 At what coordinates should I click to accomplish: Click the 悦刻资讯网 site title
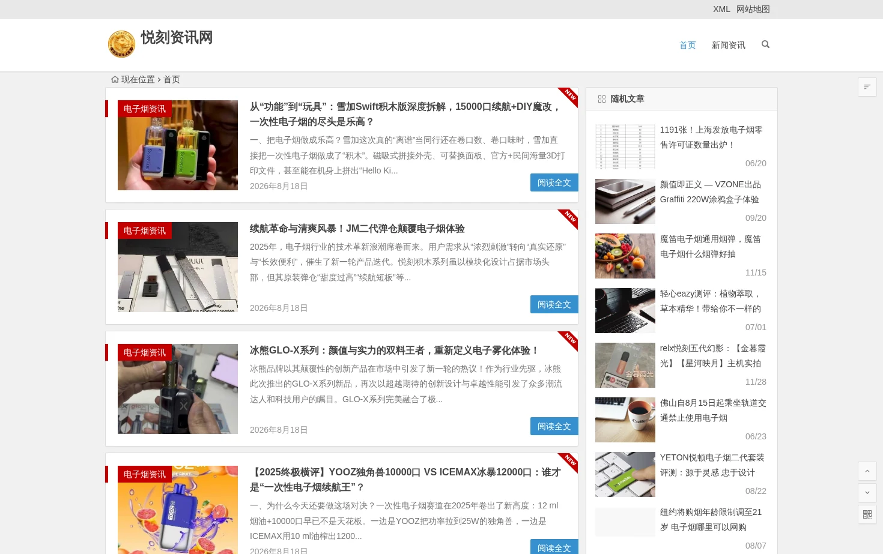point(177,37)
